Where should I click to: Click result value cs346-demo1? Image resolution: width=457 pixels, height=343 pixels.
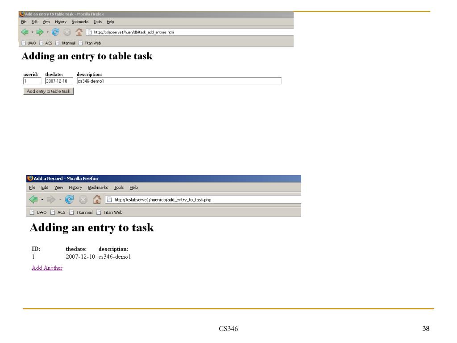coord(115,257)
